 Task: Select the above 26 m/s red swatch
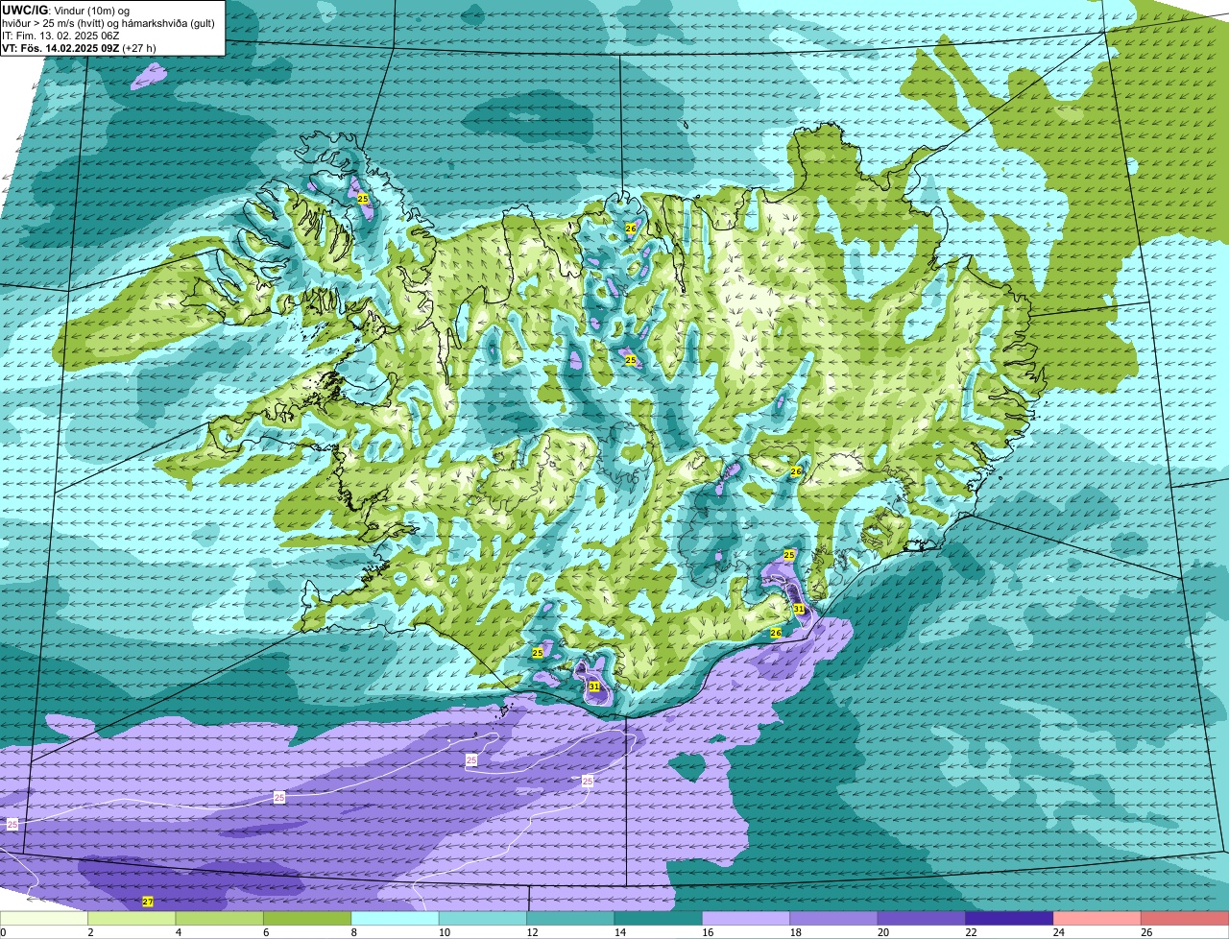click(x=1185, y=918)
